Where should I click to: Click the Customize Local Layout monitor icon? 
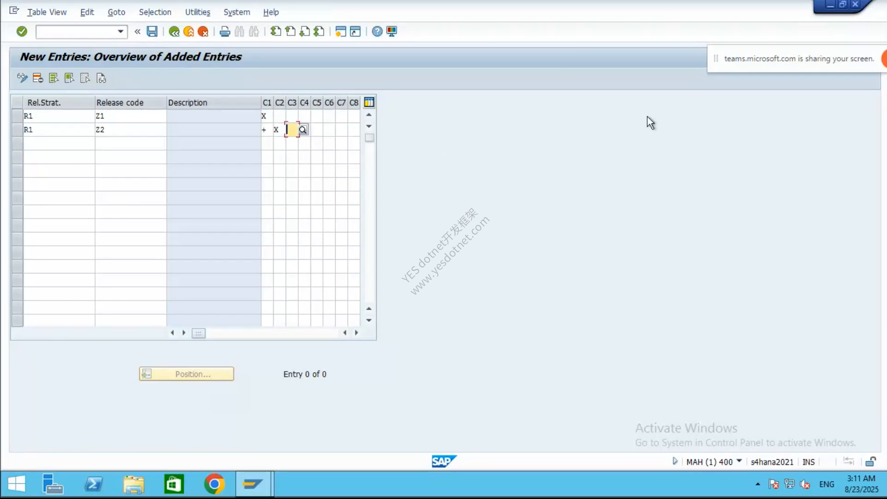392,31
